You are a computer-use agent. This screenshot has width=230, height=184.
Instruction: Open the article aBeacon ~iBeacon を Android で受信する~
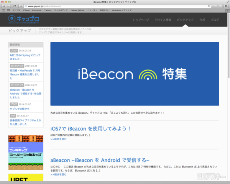tap(100, 160)
